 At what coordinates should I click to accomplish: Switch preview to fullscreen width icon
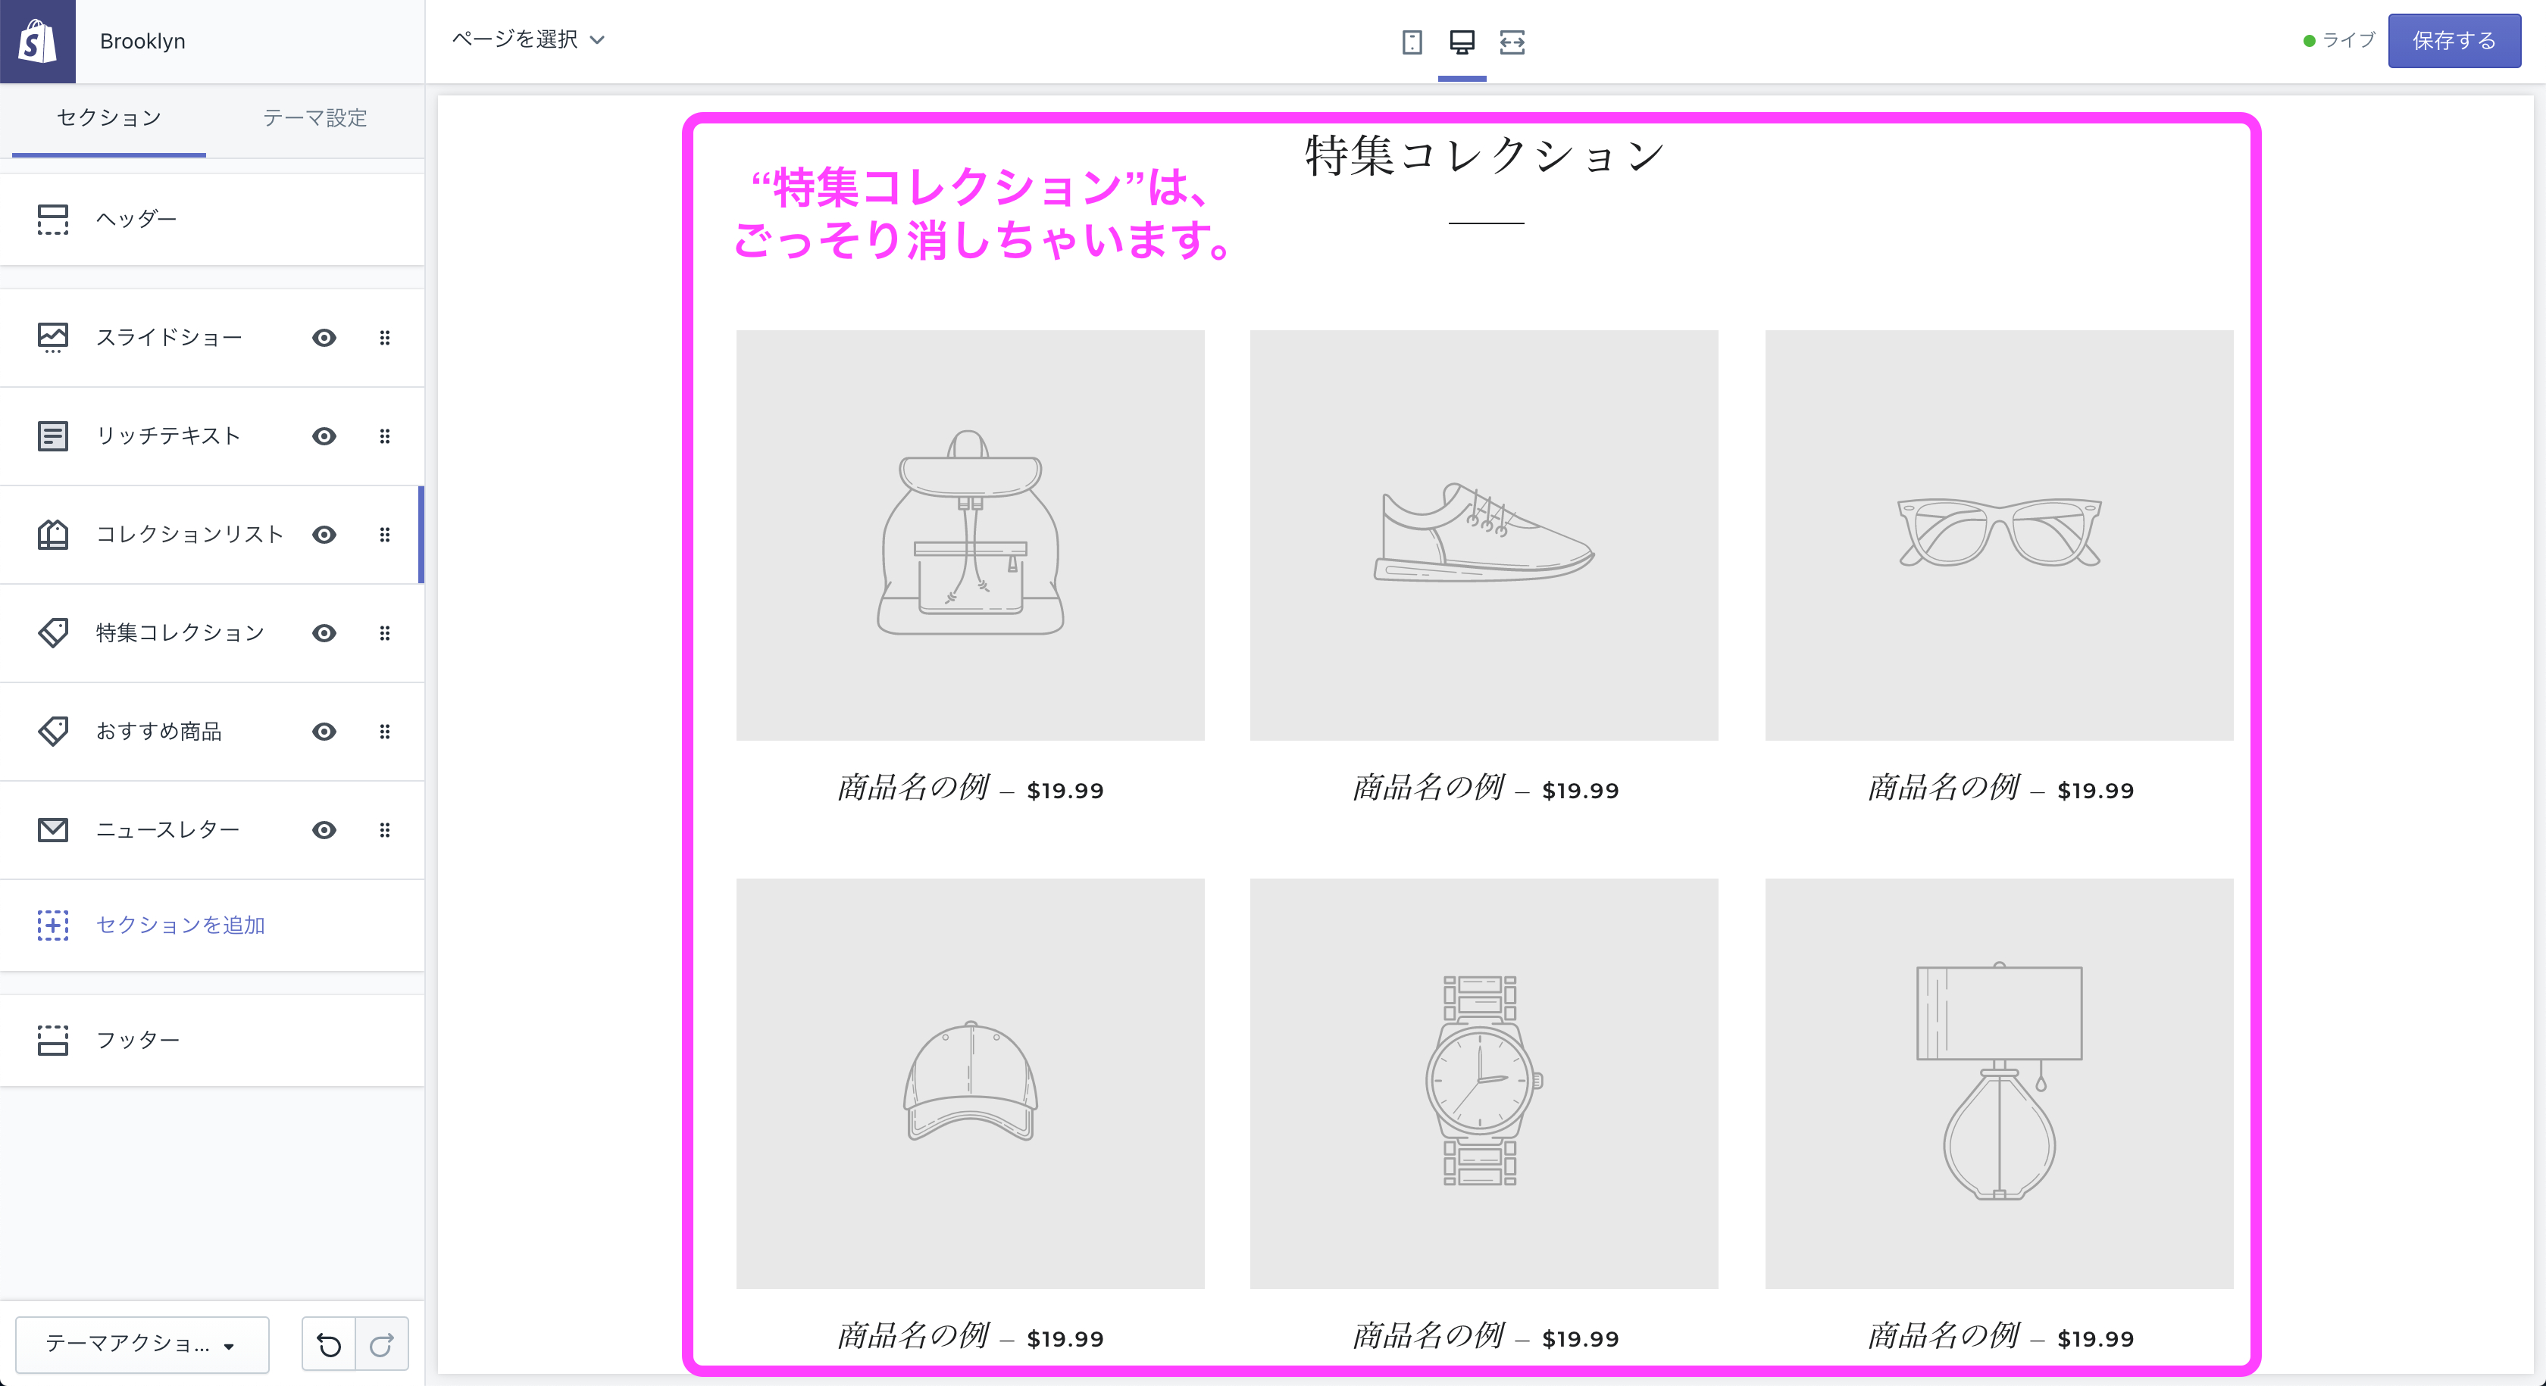1512,42
